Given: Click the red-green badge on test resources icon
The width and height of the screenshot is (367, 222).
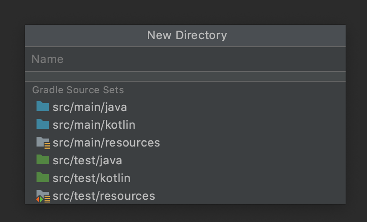Looking at the screenshot, I should click(40, 199).
